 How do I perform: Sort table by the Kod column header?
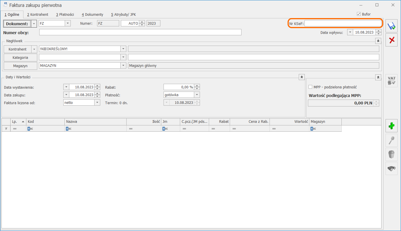tap(46, 122)
